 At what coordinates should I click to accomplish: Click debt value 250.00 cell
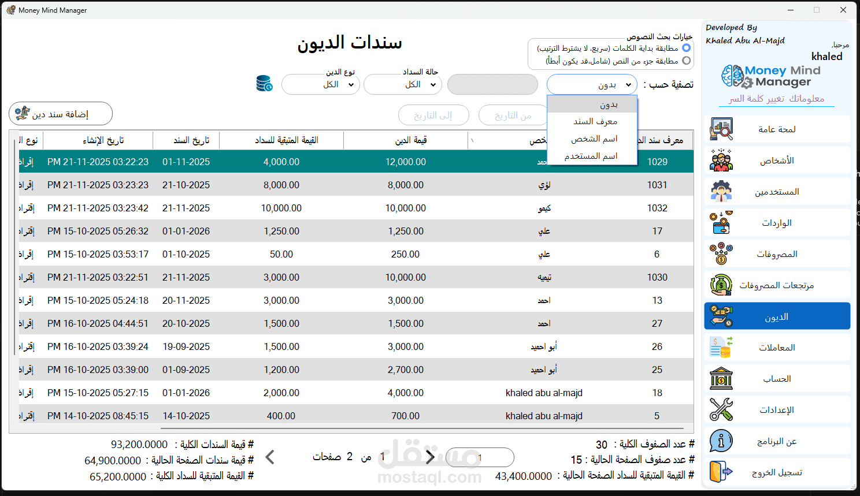406,254
